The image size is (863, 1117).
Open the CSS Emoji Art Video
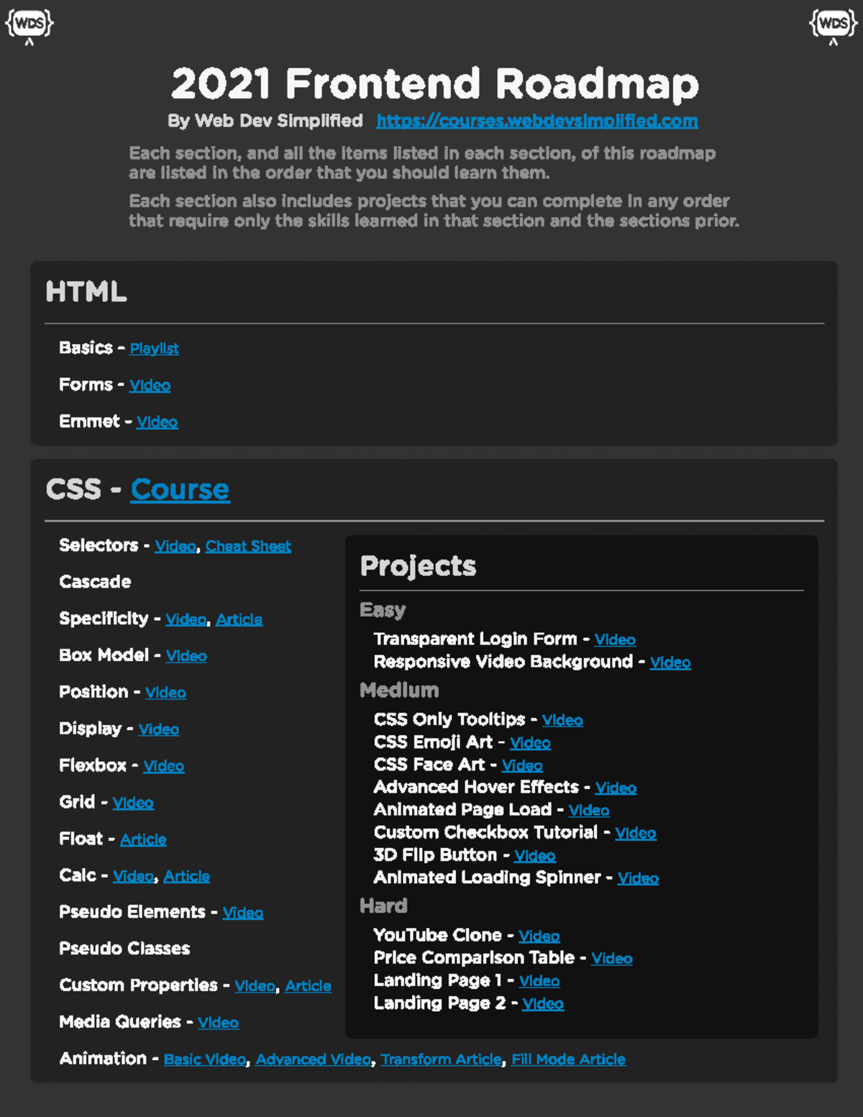[x=530, y=743]
